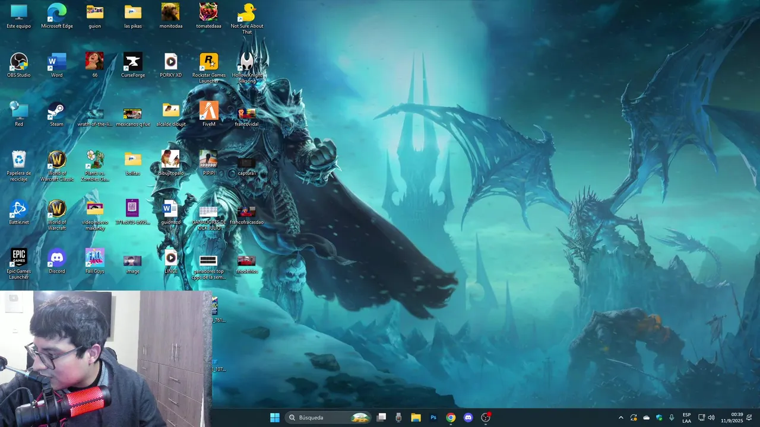Open the notifications bell icon
The image size is (760, 427).
click(749, 418)
